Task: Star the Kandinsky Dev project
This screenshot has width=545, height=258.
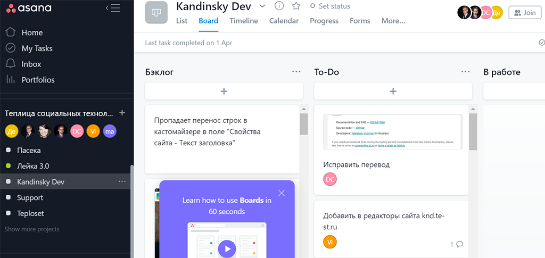Action: [296, 6]
